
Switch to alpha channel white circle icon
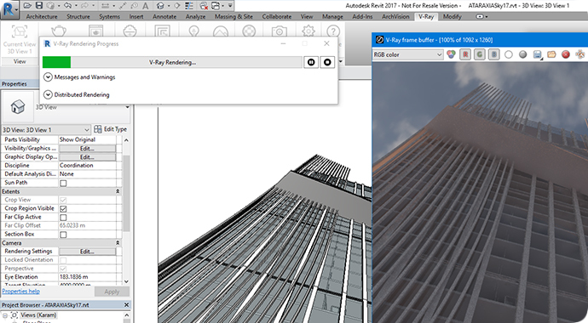pos(509,54)
